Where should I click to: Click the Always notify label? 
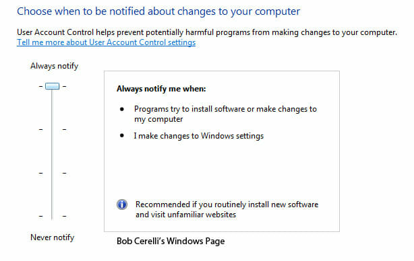coord(54,66)
